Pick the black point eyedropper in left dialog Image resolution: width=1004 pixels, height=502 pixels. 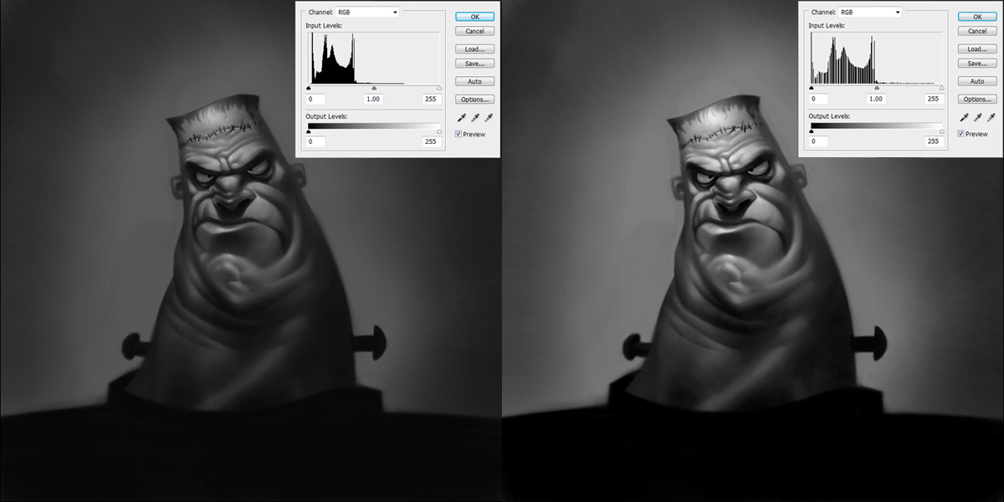coord(462,118)
